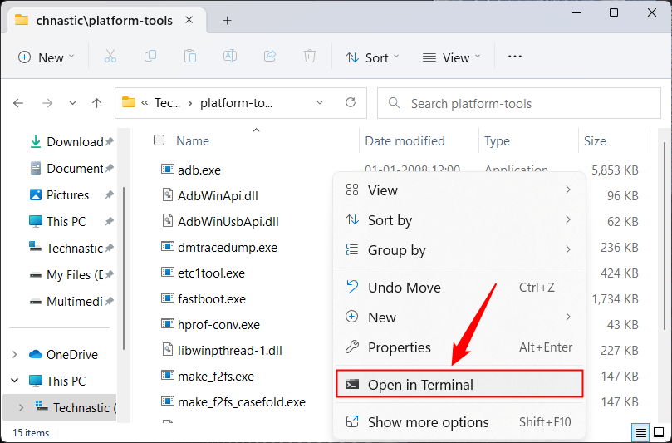Open the address bar history dropdown

coord(321,103)
